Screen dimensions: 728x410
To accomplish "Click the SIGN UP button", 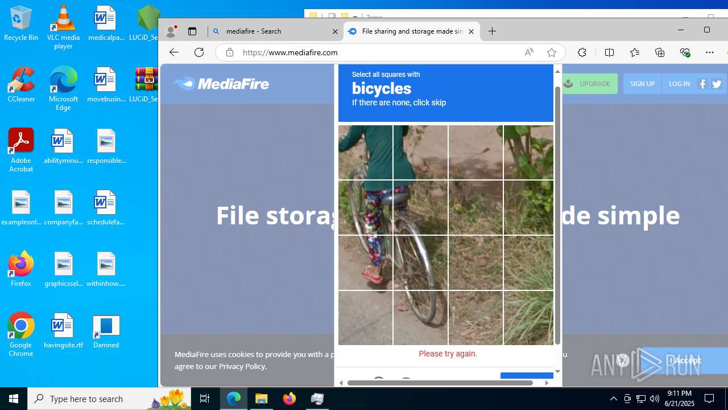I will 642,84.
